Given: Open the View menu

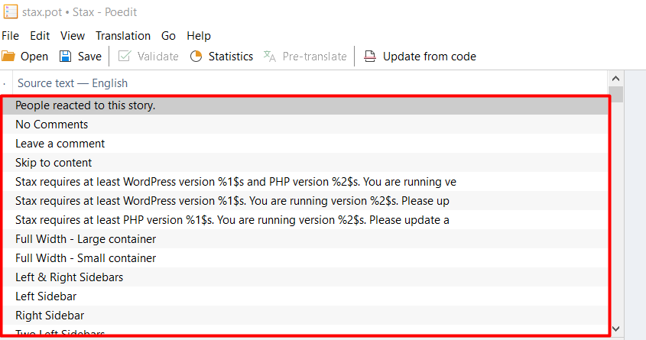Looking at the screenshot, I should click(73, 36).
